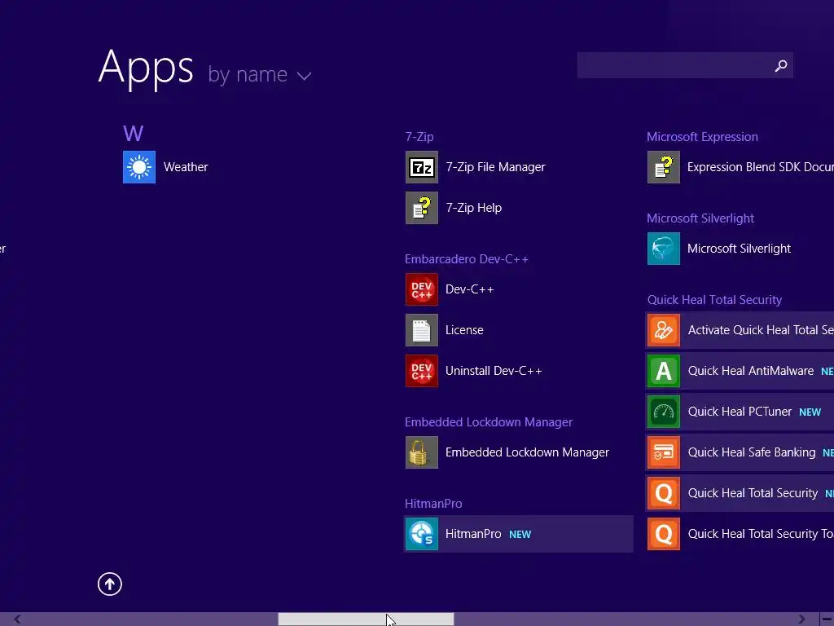Click the 7-Zip group heading

[x=419, y=137]
